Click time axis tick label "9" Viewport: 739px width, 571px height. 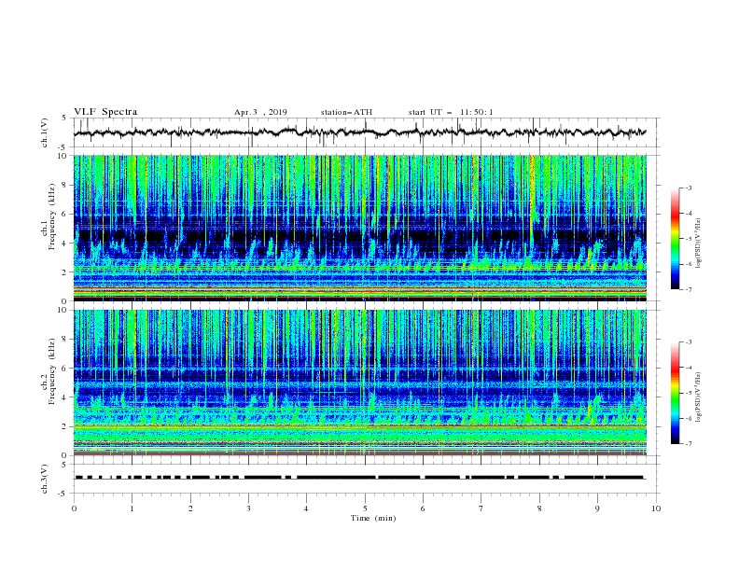597,508
